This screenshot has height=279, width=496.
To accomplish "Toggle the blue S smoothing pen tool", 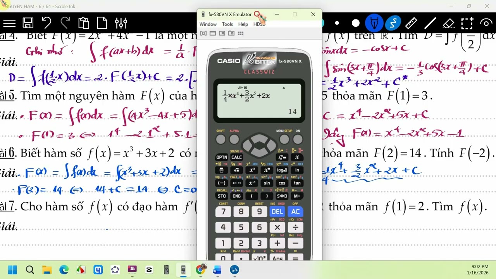I will tap(393, 23).
